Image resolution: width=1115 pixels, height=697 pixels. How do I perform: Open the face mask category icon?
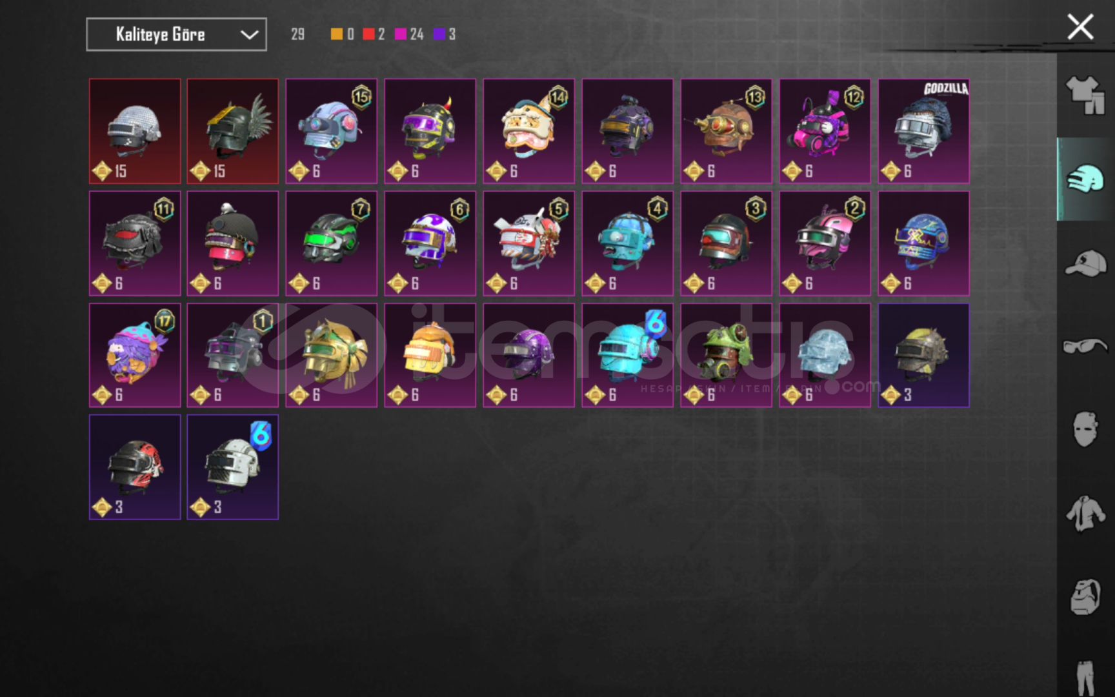click(x=1085, y=429)
